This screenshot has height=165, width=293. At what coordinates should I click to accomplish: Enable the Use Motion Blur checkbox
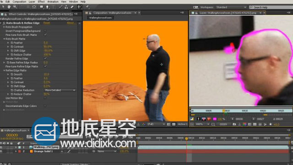[x=45, y=98]
